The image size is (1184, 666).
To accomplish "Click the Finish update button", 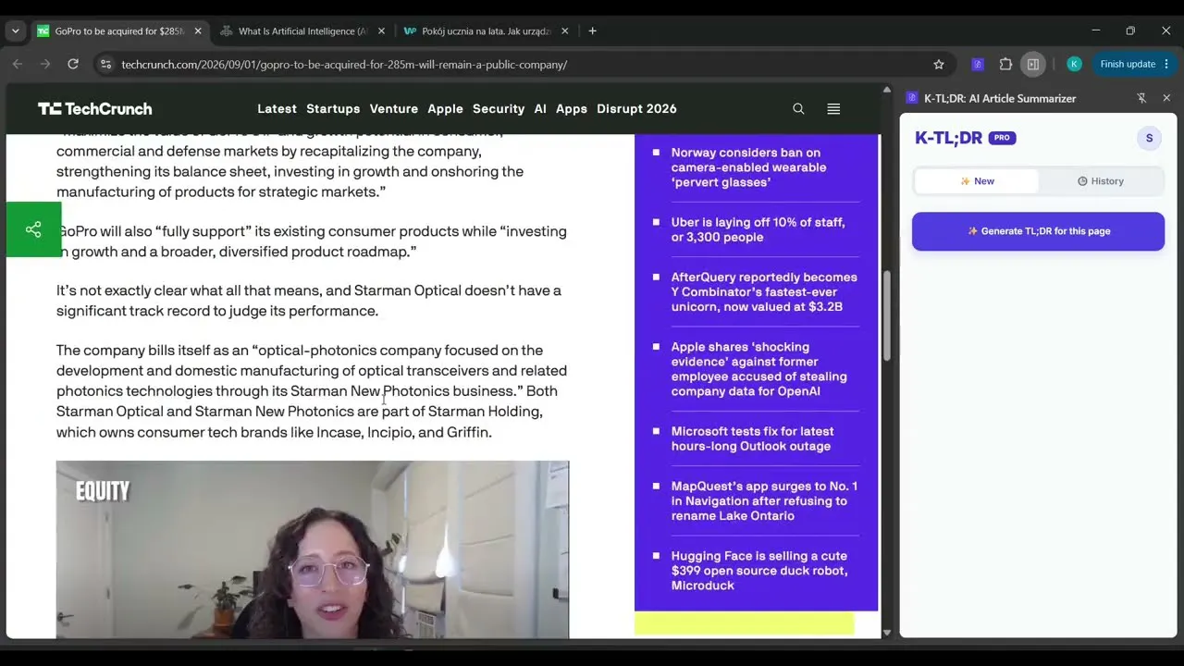I will (1128, 64).
